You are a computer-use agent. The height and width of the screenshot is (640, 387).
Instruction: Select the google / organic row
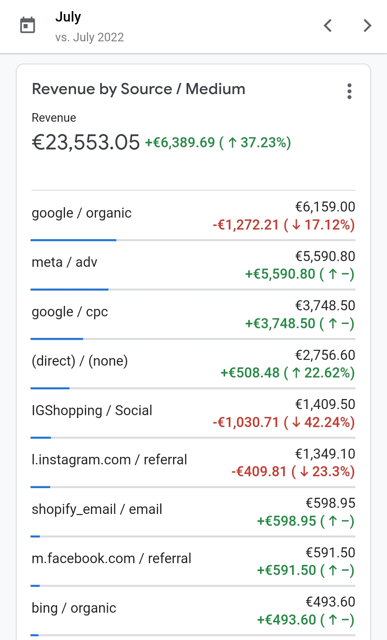(82, 213)
